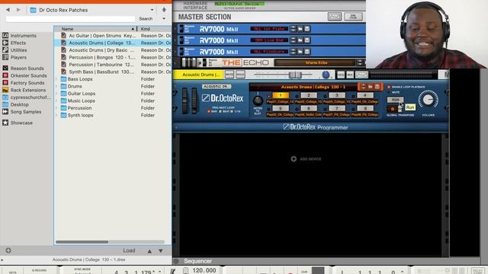Expand the Bass Loops folder
488x274 pixels.
tap(57, 79)
